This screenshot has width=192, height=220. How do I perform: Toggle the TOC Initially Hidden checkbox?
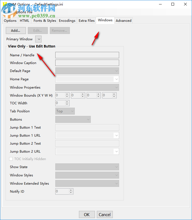click(x=11, y=159)
